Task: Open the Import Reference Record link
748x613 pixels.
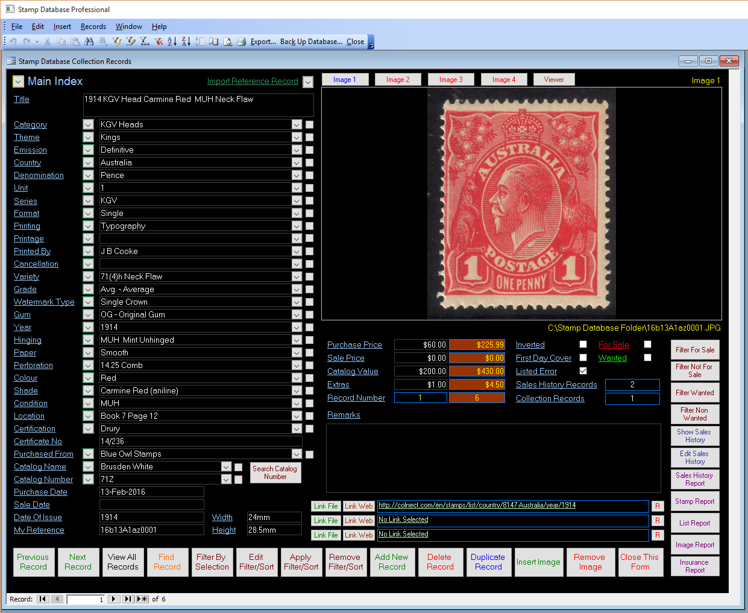Action: point(252,81)
